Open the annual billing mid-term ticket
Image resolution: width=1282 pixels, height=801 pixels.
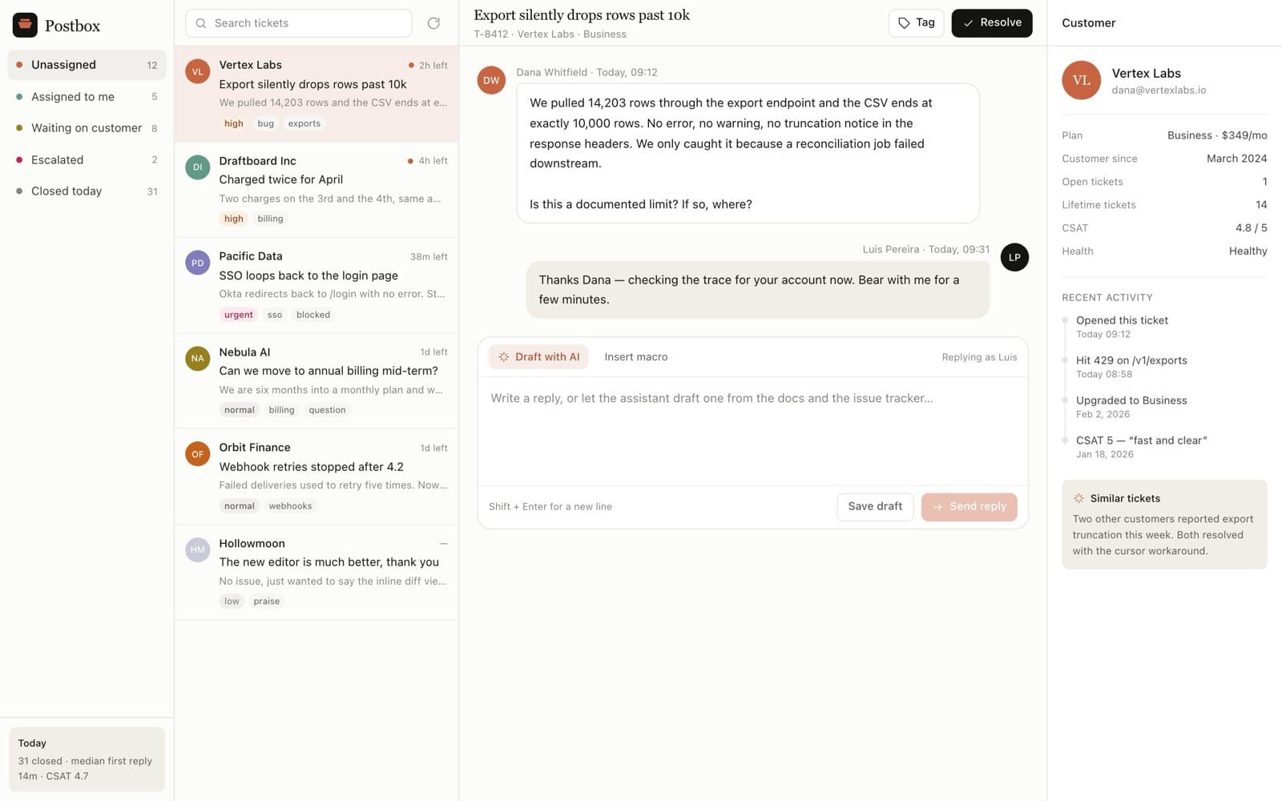(x=316, y=381)
